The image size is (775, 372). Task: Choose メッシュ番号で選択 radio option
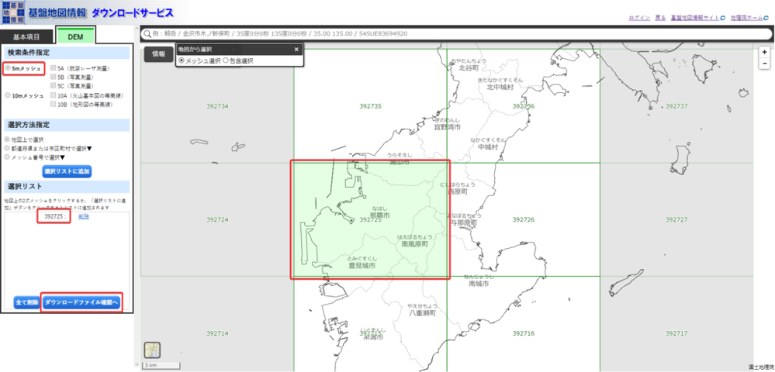click(x=7, y=157)
